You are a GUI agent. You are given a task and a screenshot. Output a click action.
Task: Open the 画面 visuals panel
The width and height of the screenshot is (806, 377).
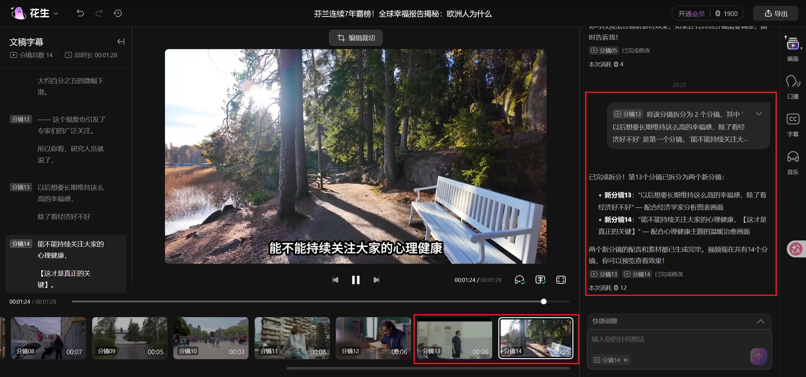(793, 48)
